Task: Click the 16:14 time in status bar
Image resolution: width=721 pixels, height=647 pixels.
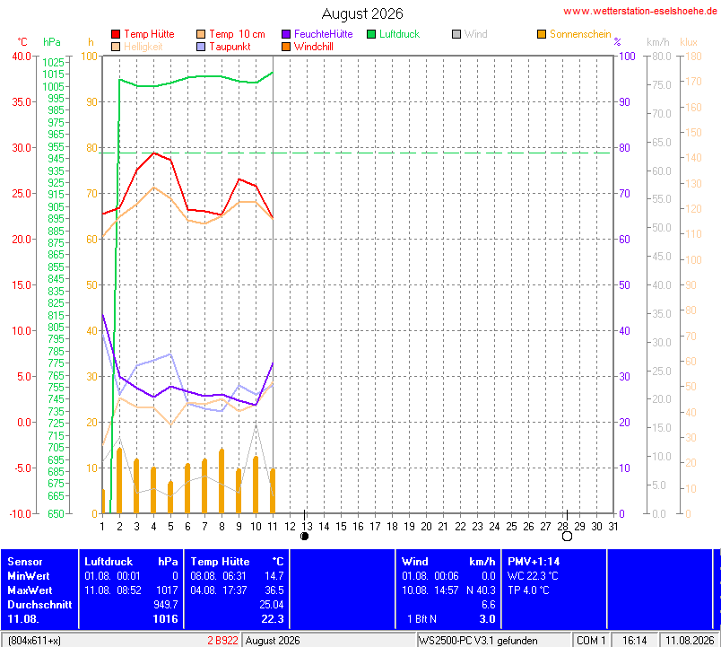Action: [635, 640]
